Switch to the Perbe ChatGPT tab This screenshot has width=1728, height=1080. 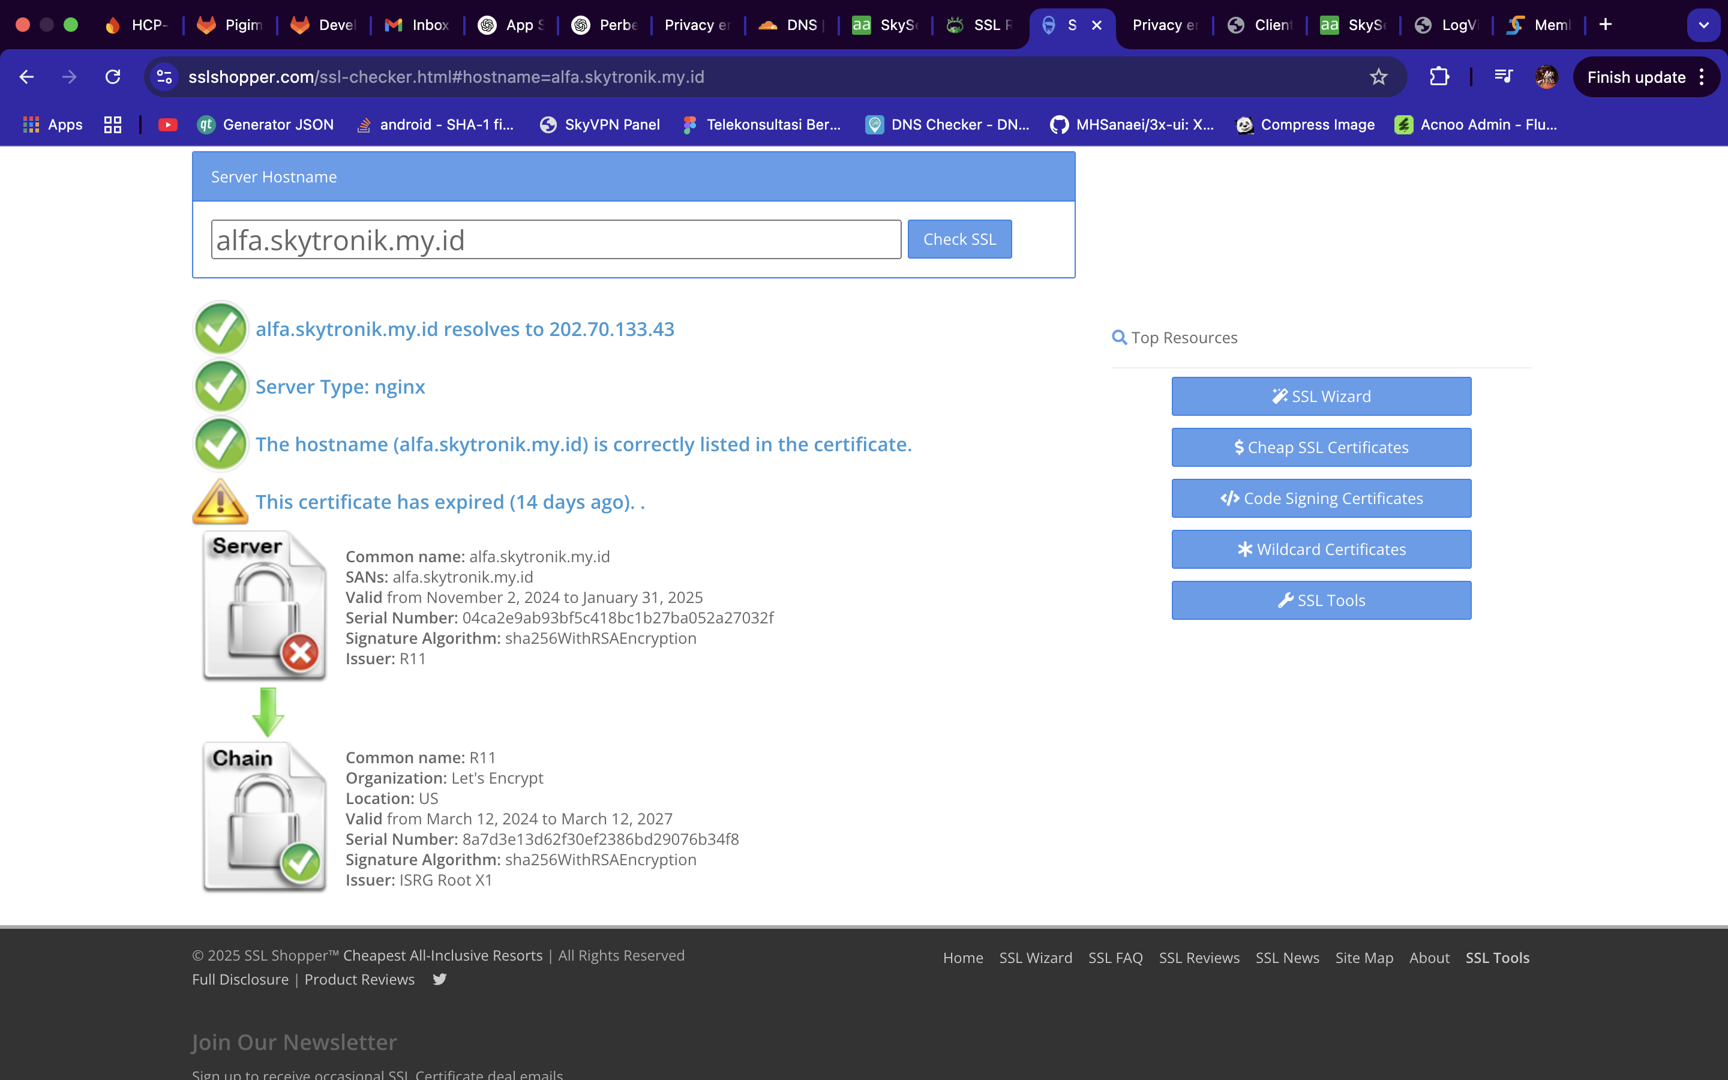[605, 25]
